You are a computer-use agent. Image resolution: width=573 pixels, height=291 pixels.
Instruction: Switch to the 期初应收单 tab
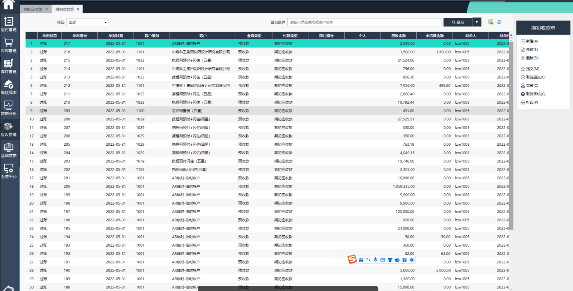tap(33, 9)
